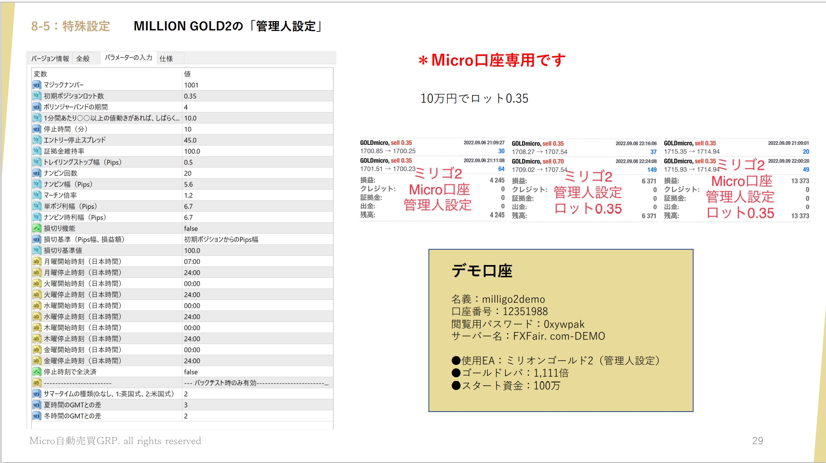This screenshot has height=463, width=826.
Task: Switch to the バージョン情報 tab
Action: tap(50, 58)
